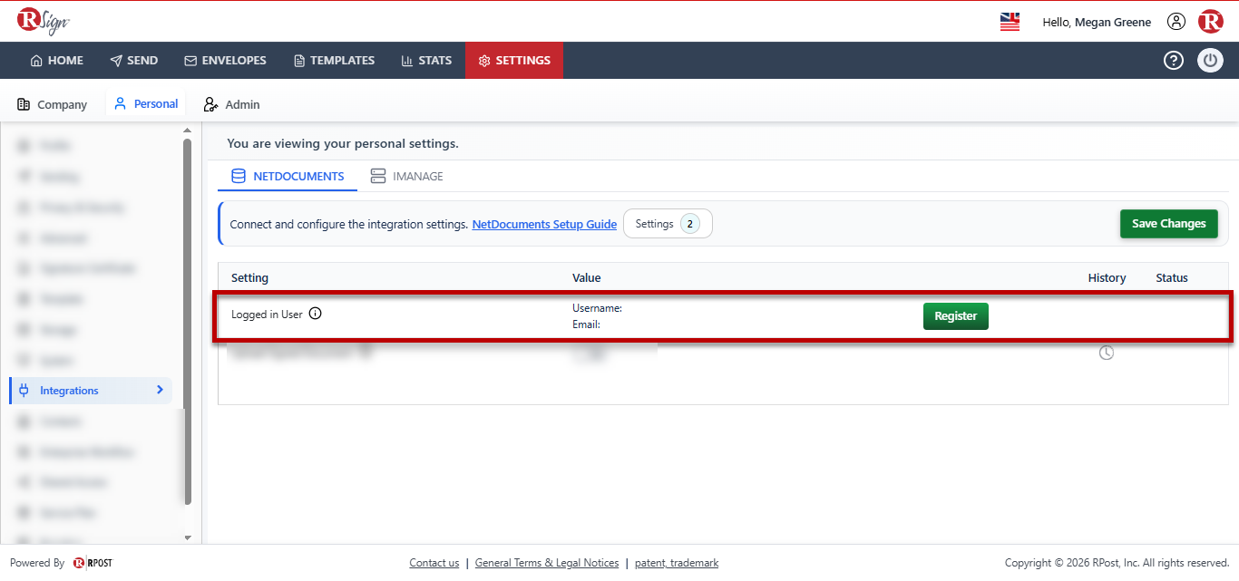Click the RSign logo

tap(43, 20)
